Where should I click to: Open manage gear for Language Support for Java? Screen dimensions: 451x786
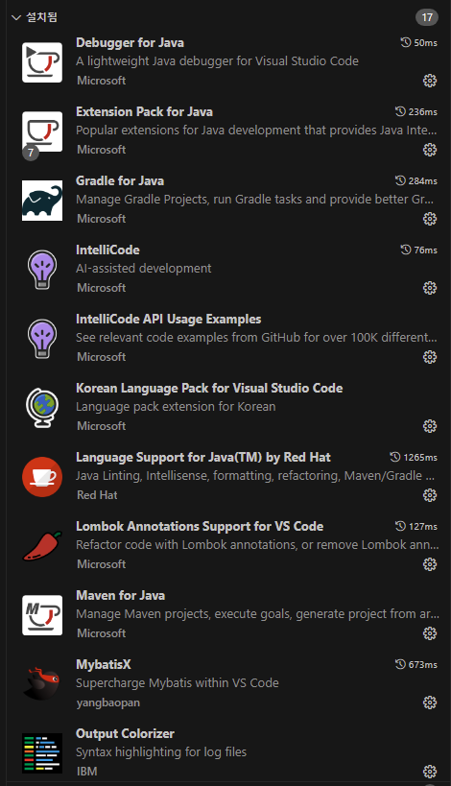pyautogui.click(x=430, y=495)
